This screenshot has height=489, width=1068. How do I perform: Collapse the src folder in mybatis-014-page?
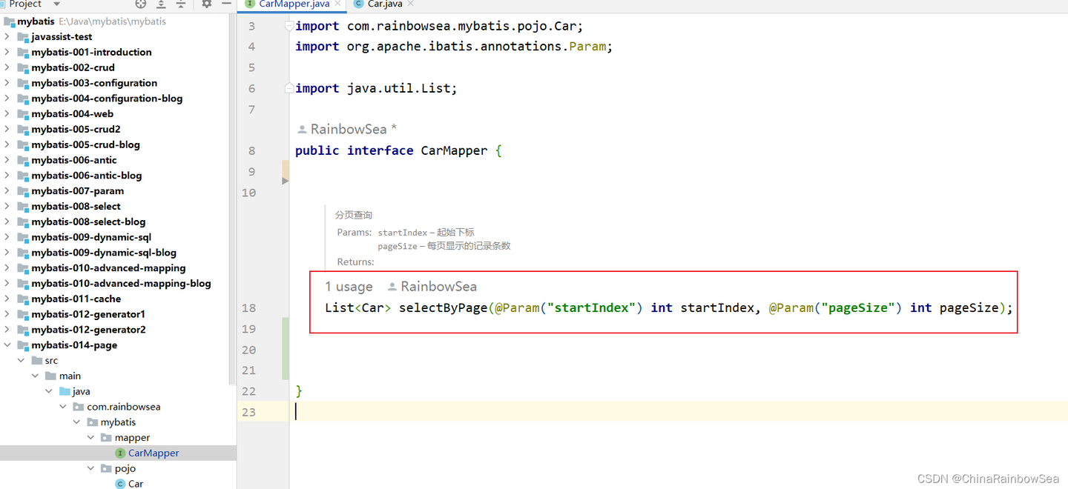click(x=21, y=360)
